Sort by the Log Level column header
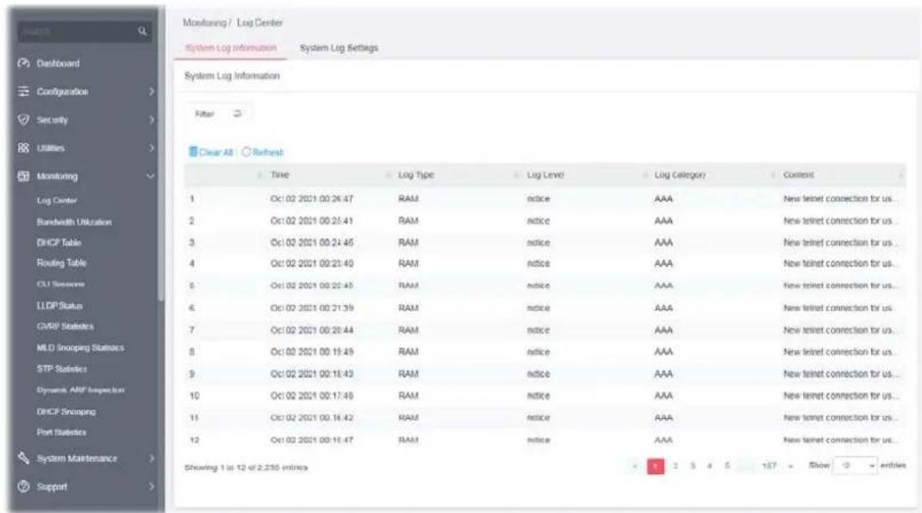The height and width of the screenshot is (513, 922). (x=545, y=175)
